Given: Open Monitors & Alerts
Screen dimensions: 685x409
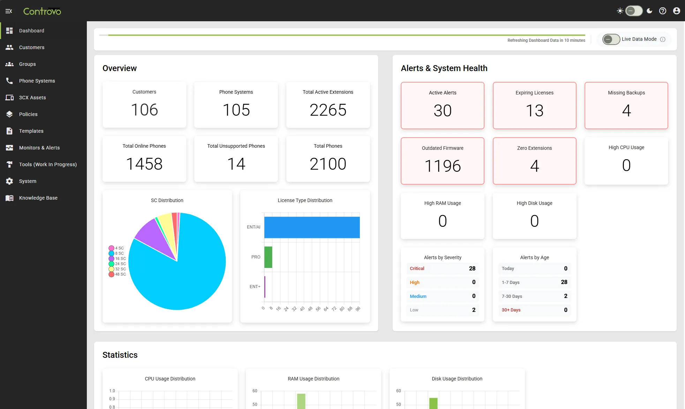Looking at the screenshot, I should (39, 148).
